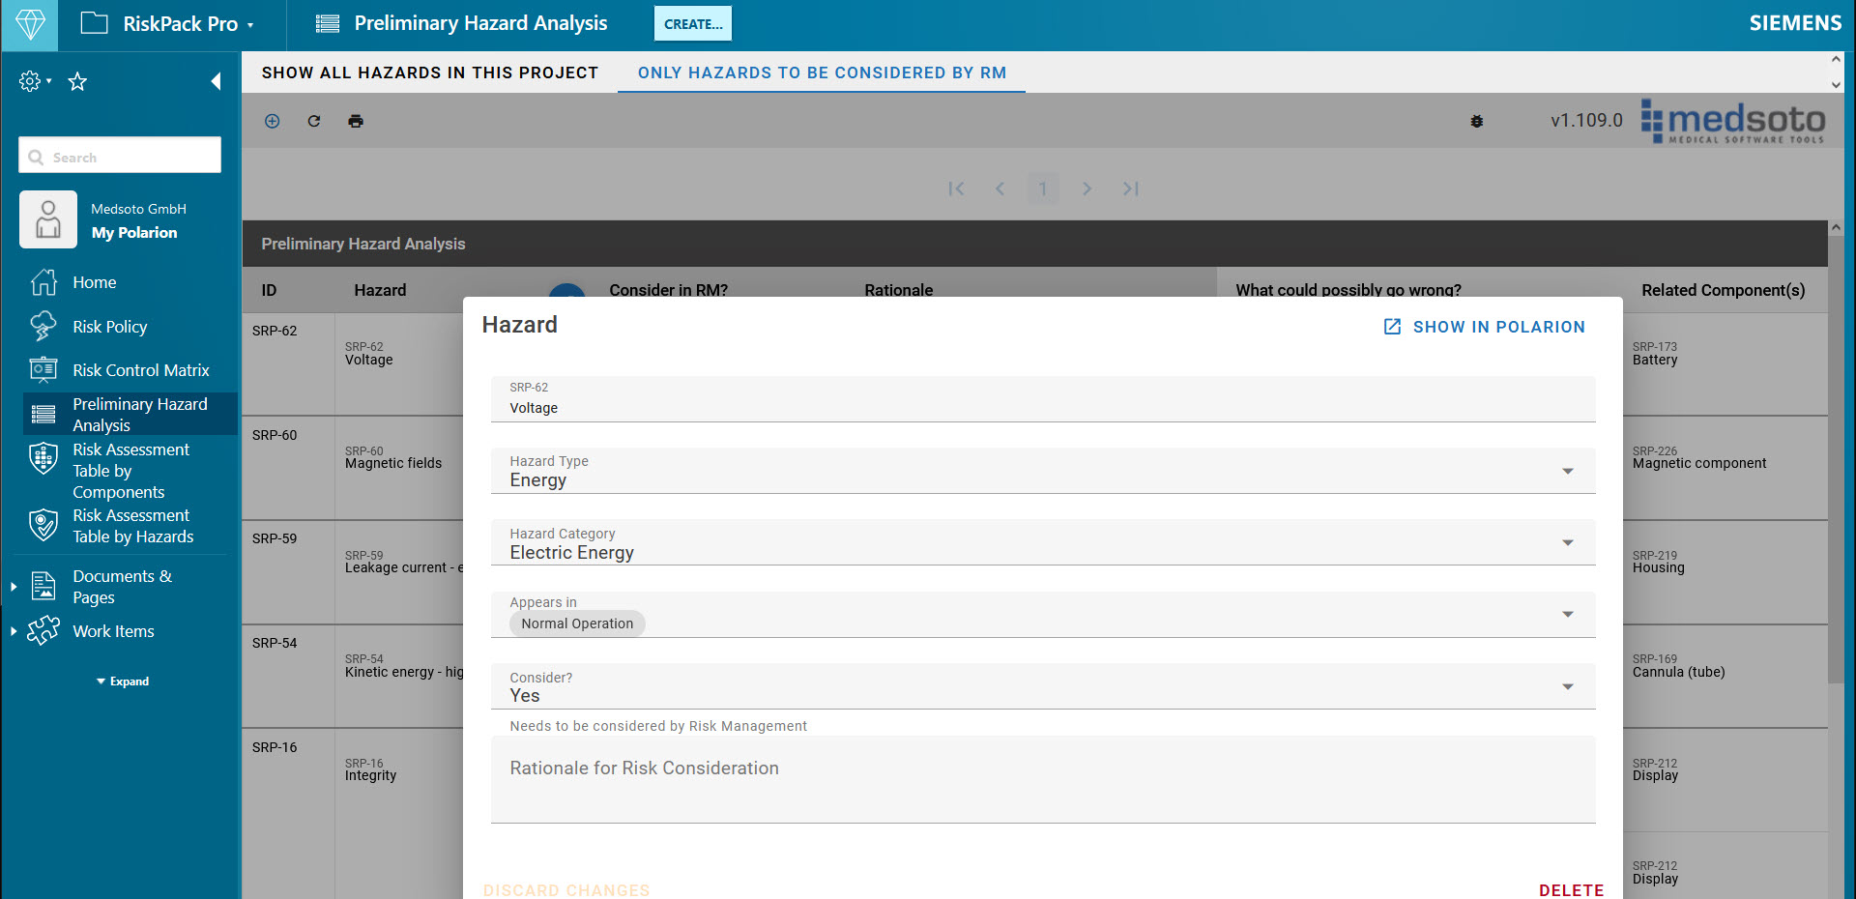
Task: Expand the Documents & Pages tree
Action: (13, 586)
